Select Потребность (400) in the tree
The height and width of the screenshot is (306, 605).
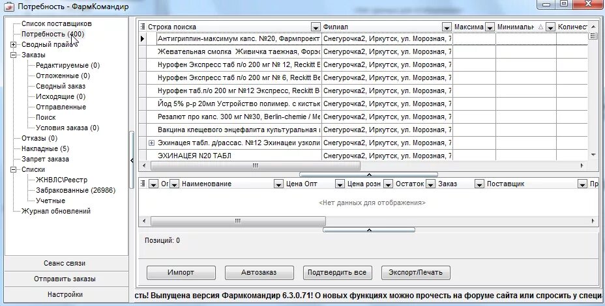[x=53, y=34]
